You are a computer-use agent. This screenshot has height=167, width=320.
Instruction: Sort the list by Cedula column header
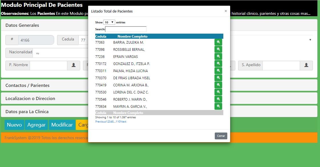(x=101, y=36)
